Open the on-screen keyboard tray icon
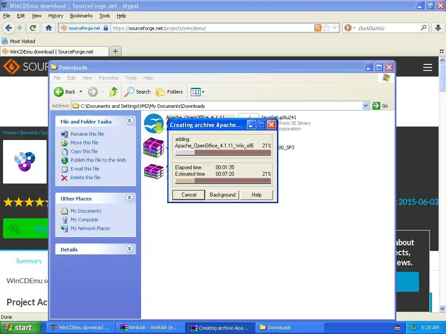The image size is (446, 334). coord(397,328)
